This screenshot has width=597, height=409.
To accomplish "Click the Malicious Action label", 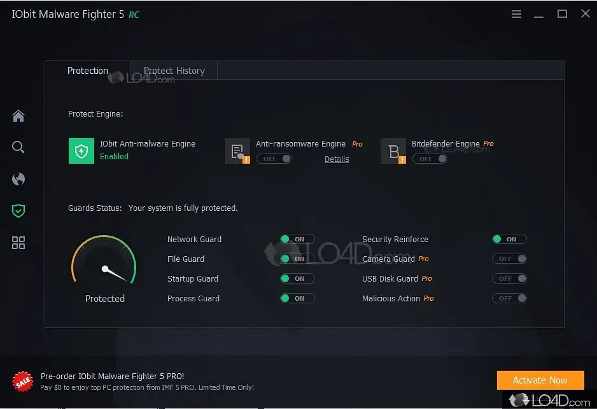I will tap(391, 299).
